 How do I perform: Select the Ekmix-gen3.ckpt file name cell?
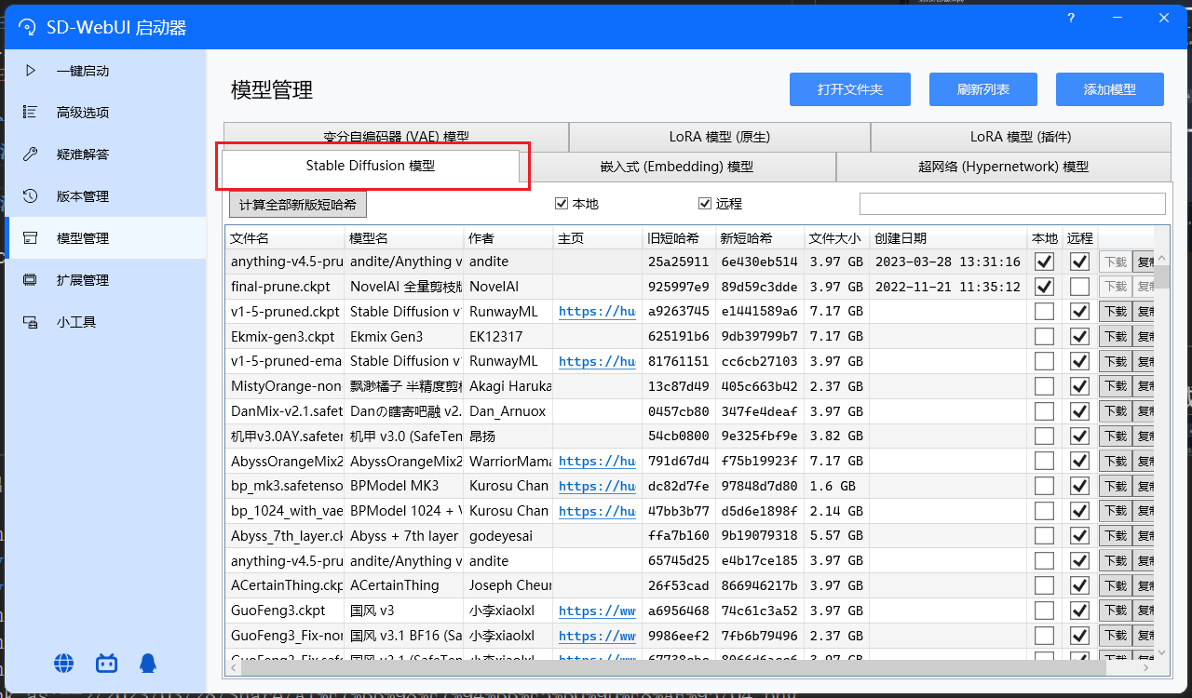coord(285,337)
